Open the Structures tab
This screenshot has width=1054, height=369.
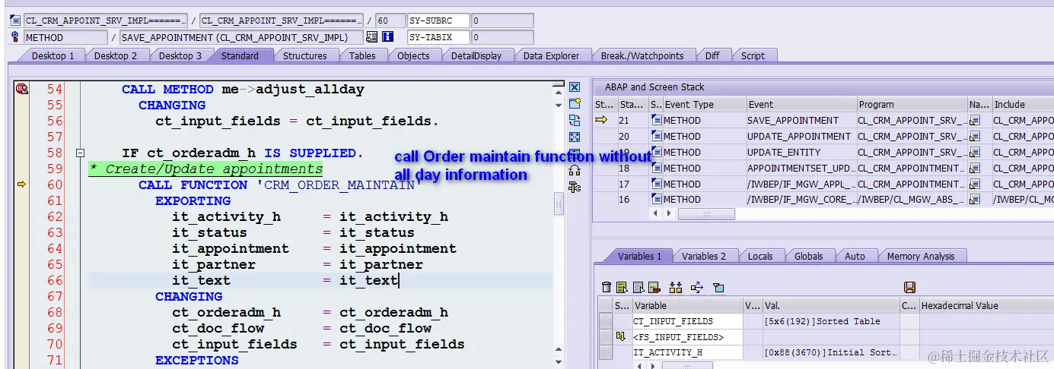[x=304, y=55]
